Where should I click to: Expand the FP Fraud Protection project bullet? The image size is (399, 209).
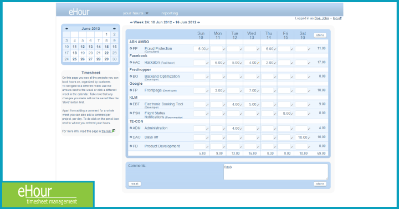[131, 48]
